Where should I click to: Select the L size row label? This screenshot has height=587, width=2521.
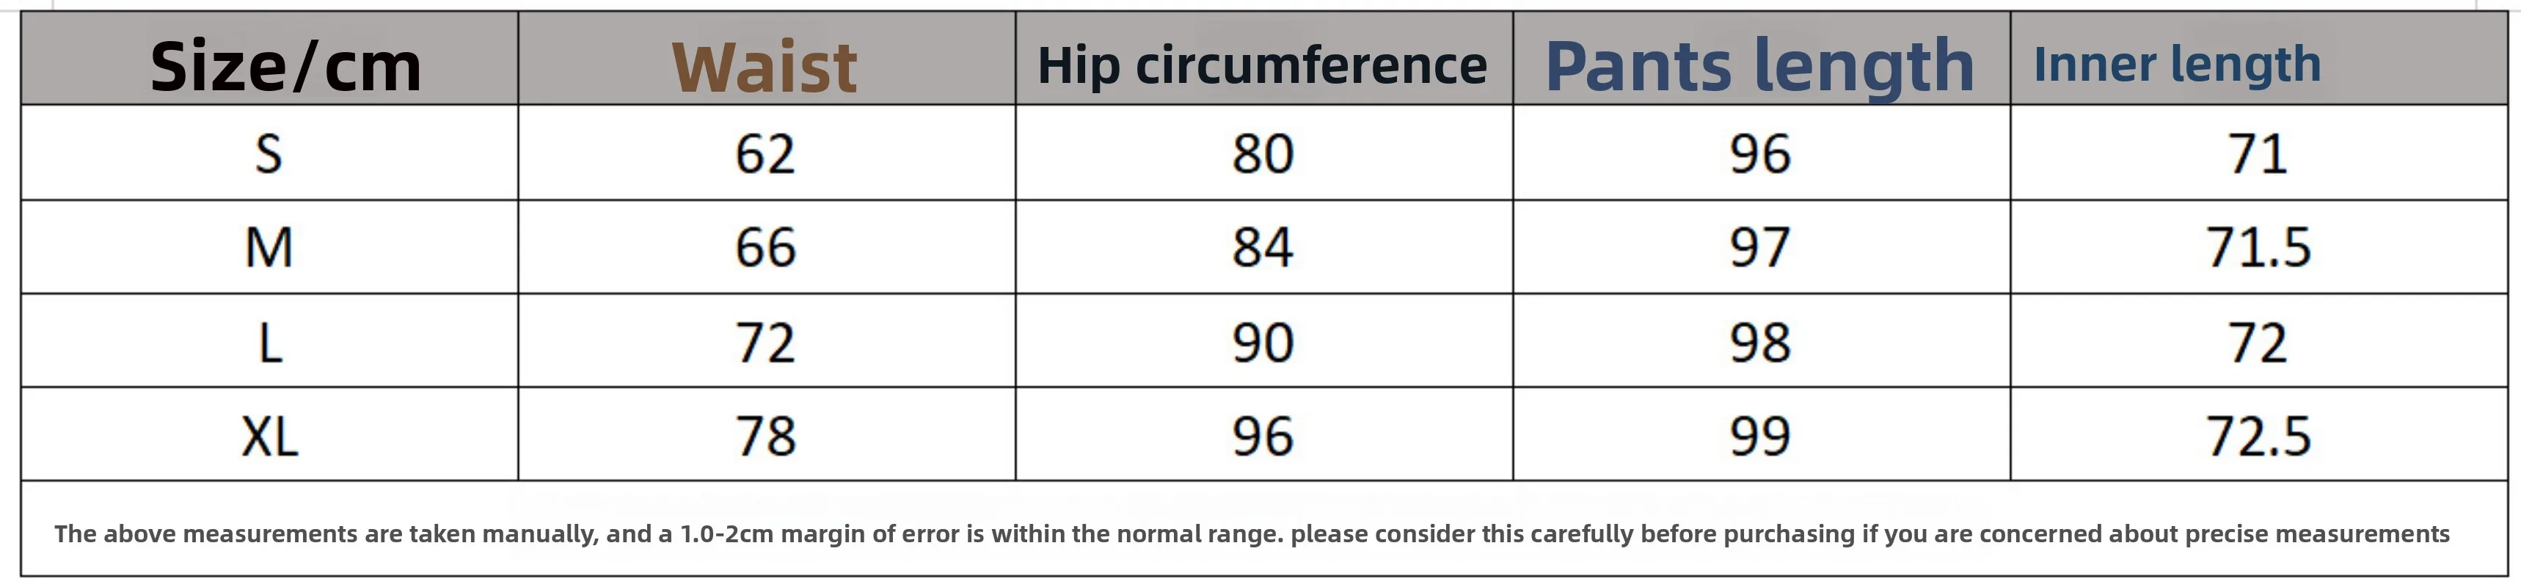coord(268,343)
